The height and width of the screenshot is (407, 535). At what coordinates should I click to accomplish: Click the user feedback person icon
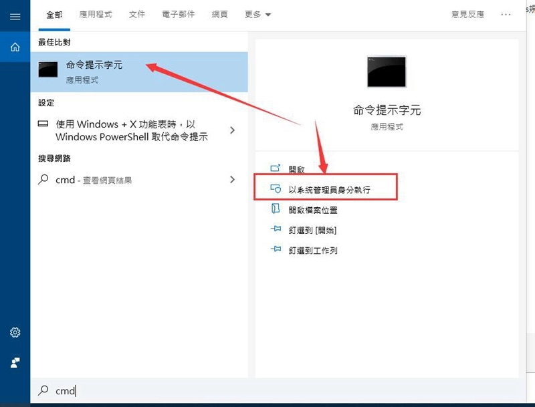pyautogui.click(x=15, y=363)
